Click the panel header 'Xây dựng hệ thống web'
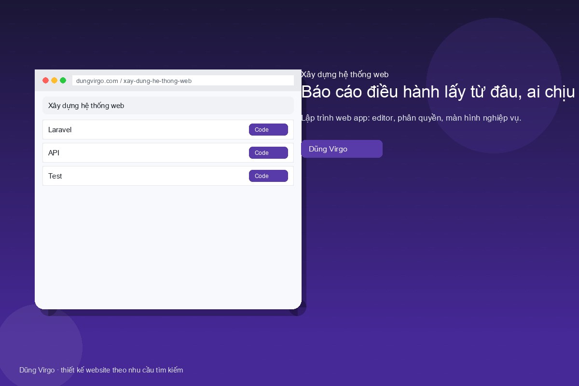Viewport: 579px width, 386px height. tap(168, 105)
